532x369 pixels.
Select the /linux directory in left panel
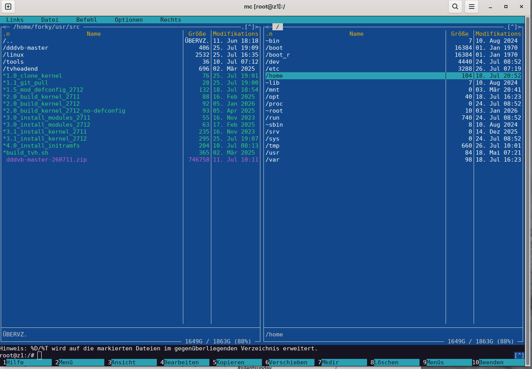(x=131, y=55)
